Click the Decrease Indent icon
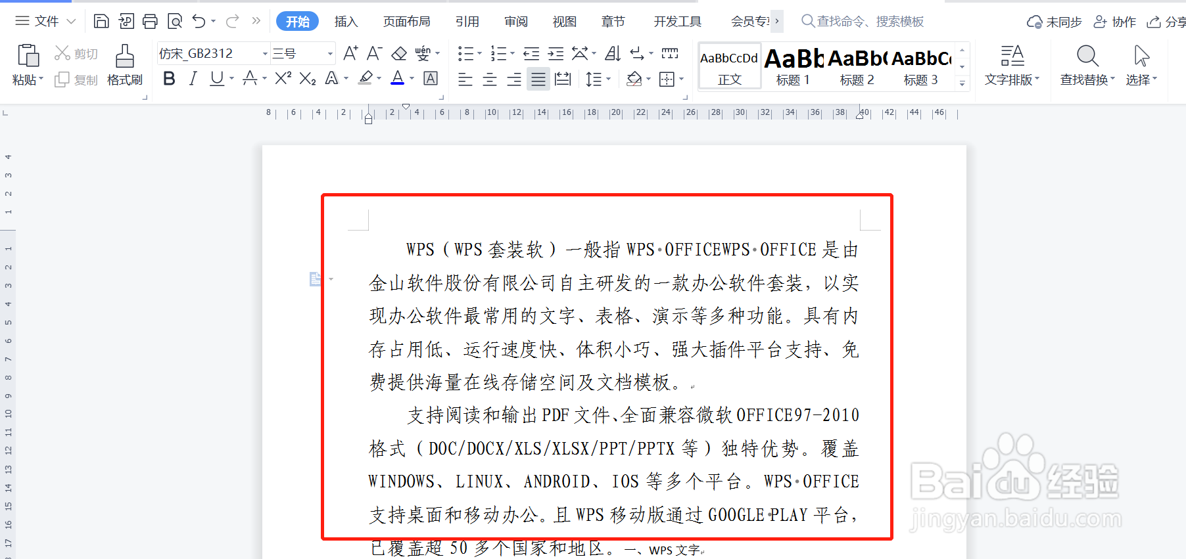 [531, 53]
